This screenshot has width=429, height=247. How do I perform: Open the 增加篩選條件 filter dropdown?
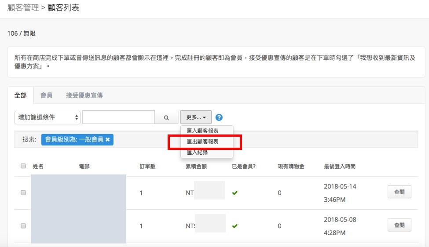click(48, 117)
